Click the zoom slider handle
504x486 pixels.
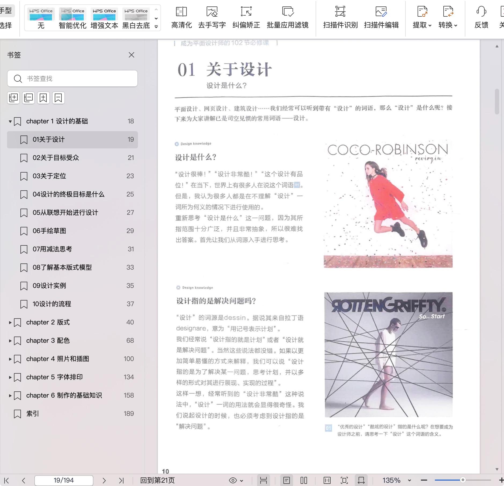coord(463,480)
